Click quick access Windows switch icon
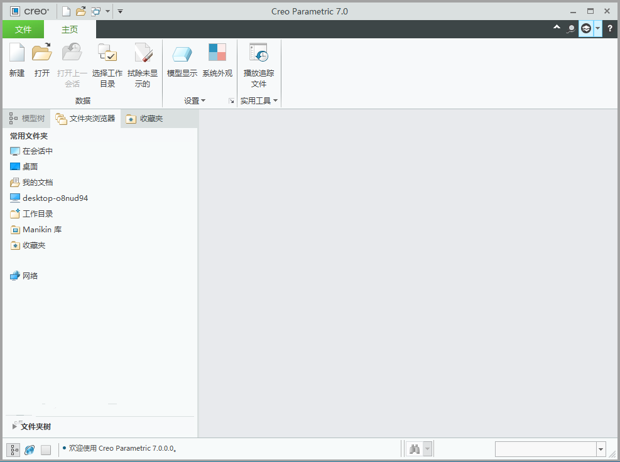Screen dimensions: 620x462 coord(95,11)
